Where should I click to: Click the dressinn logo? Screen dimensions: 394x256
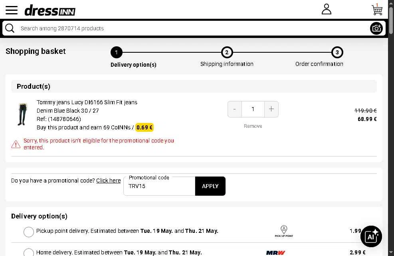tap(50, 10)
